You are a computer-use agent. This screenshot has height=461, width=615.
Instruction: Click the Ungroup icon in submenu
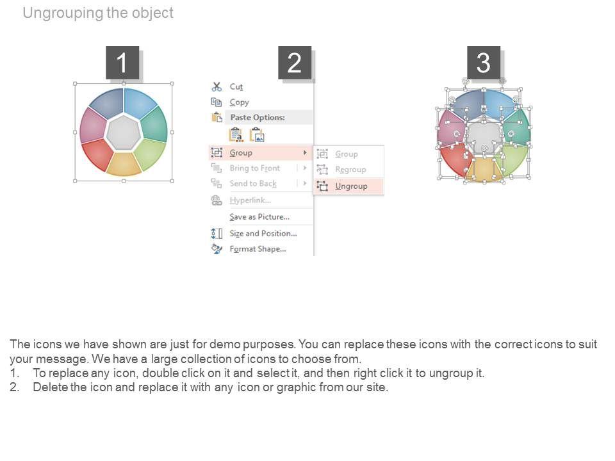322,186
